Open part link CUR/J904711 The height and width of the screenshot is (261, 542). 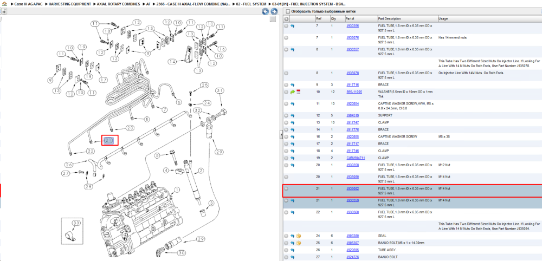click(x=356, y=158)
